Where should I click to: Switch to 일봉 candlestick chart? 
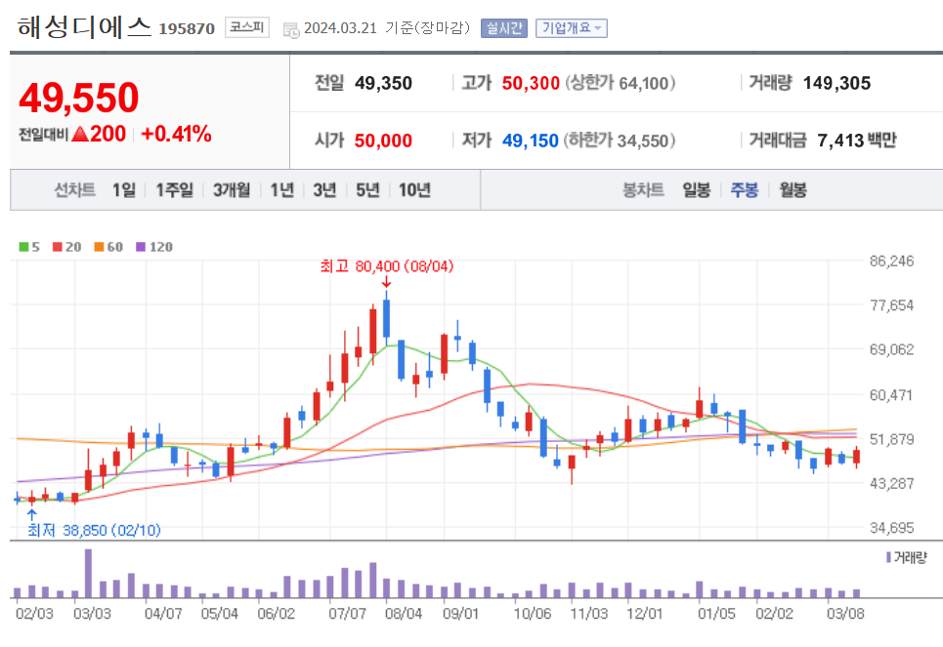[697, 190]
